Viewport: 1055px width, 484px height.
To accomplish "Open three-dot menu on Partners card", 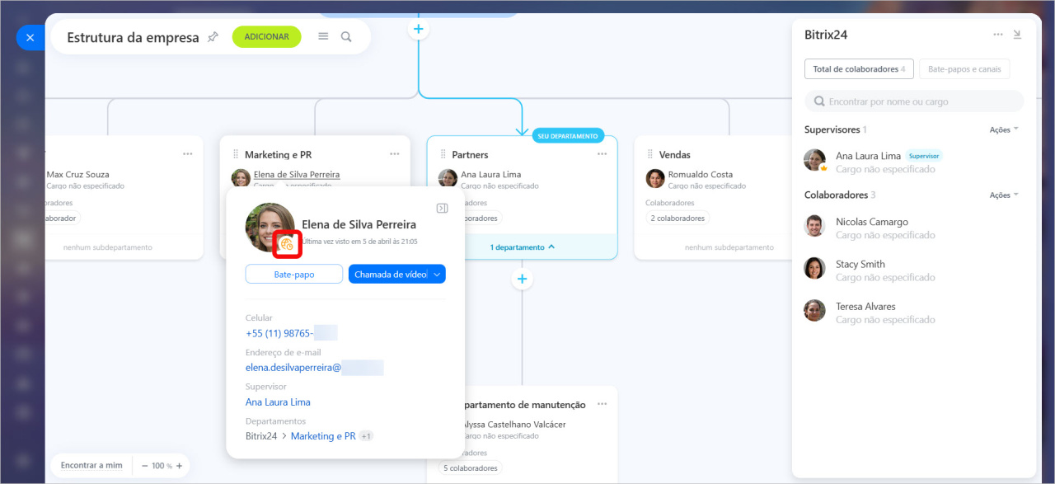I will 602,154.
